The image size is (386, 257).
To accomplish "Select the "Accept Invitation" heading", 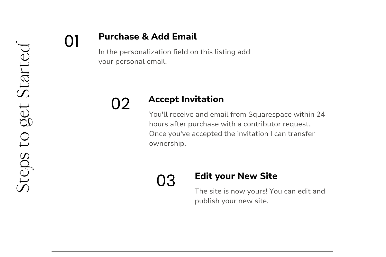I will [186, 99].
